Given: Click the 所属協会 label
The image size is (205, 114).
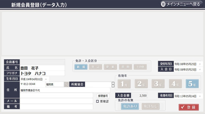Looking at the screenshot, I should coord(77,84).
